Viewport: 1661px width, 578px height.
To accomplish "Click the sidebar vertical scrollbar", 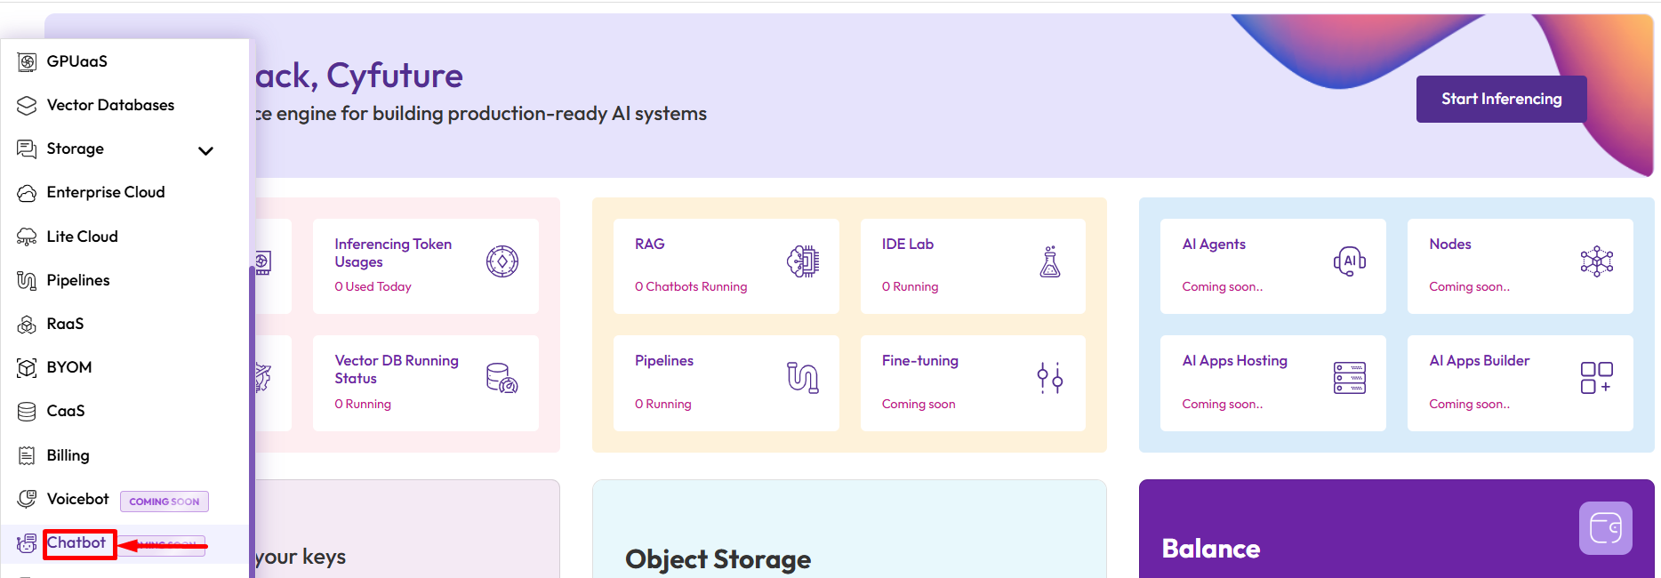I will [253, 418].
